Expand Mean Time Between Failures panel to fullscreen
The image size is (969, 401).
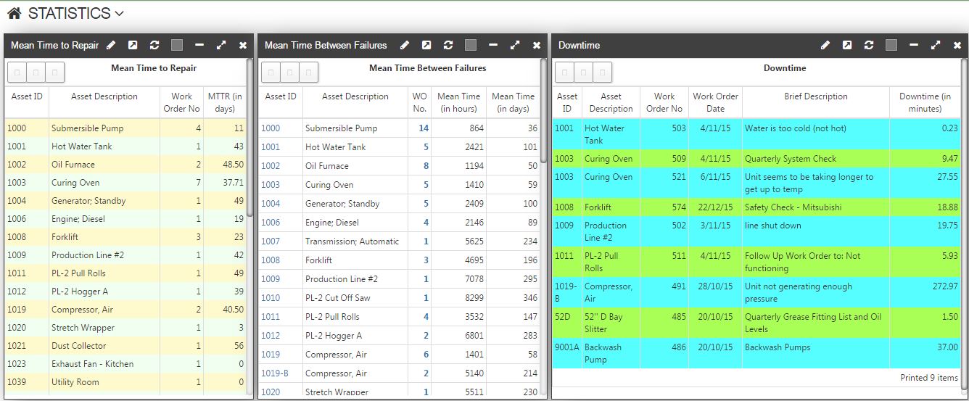(515, 45)
